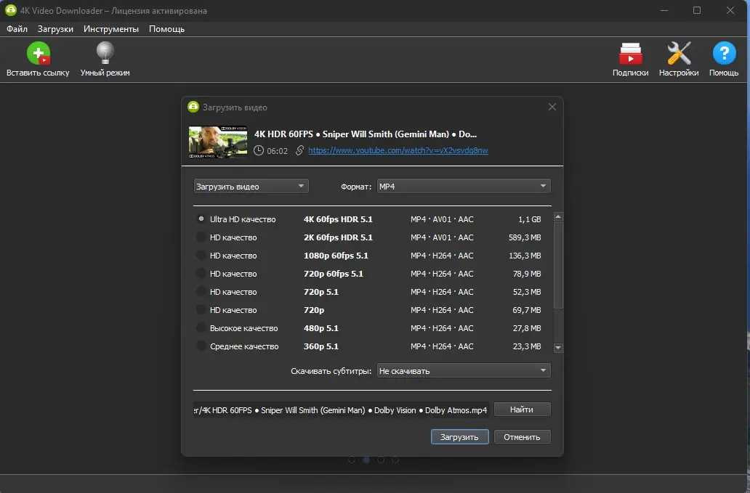
Task: Click the 136,3 MB size value
Action: click(525, 256)
